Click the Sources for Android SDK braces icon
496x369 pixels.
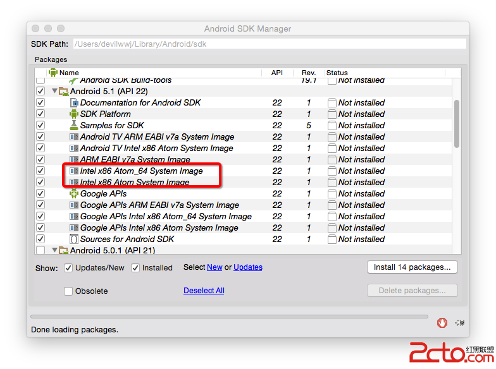coord(74,239)
